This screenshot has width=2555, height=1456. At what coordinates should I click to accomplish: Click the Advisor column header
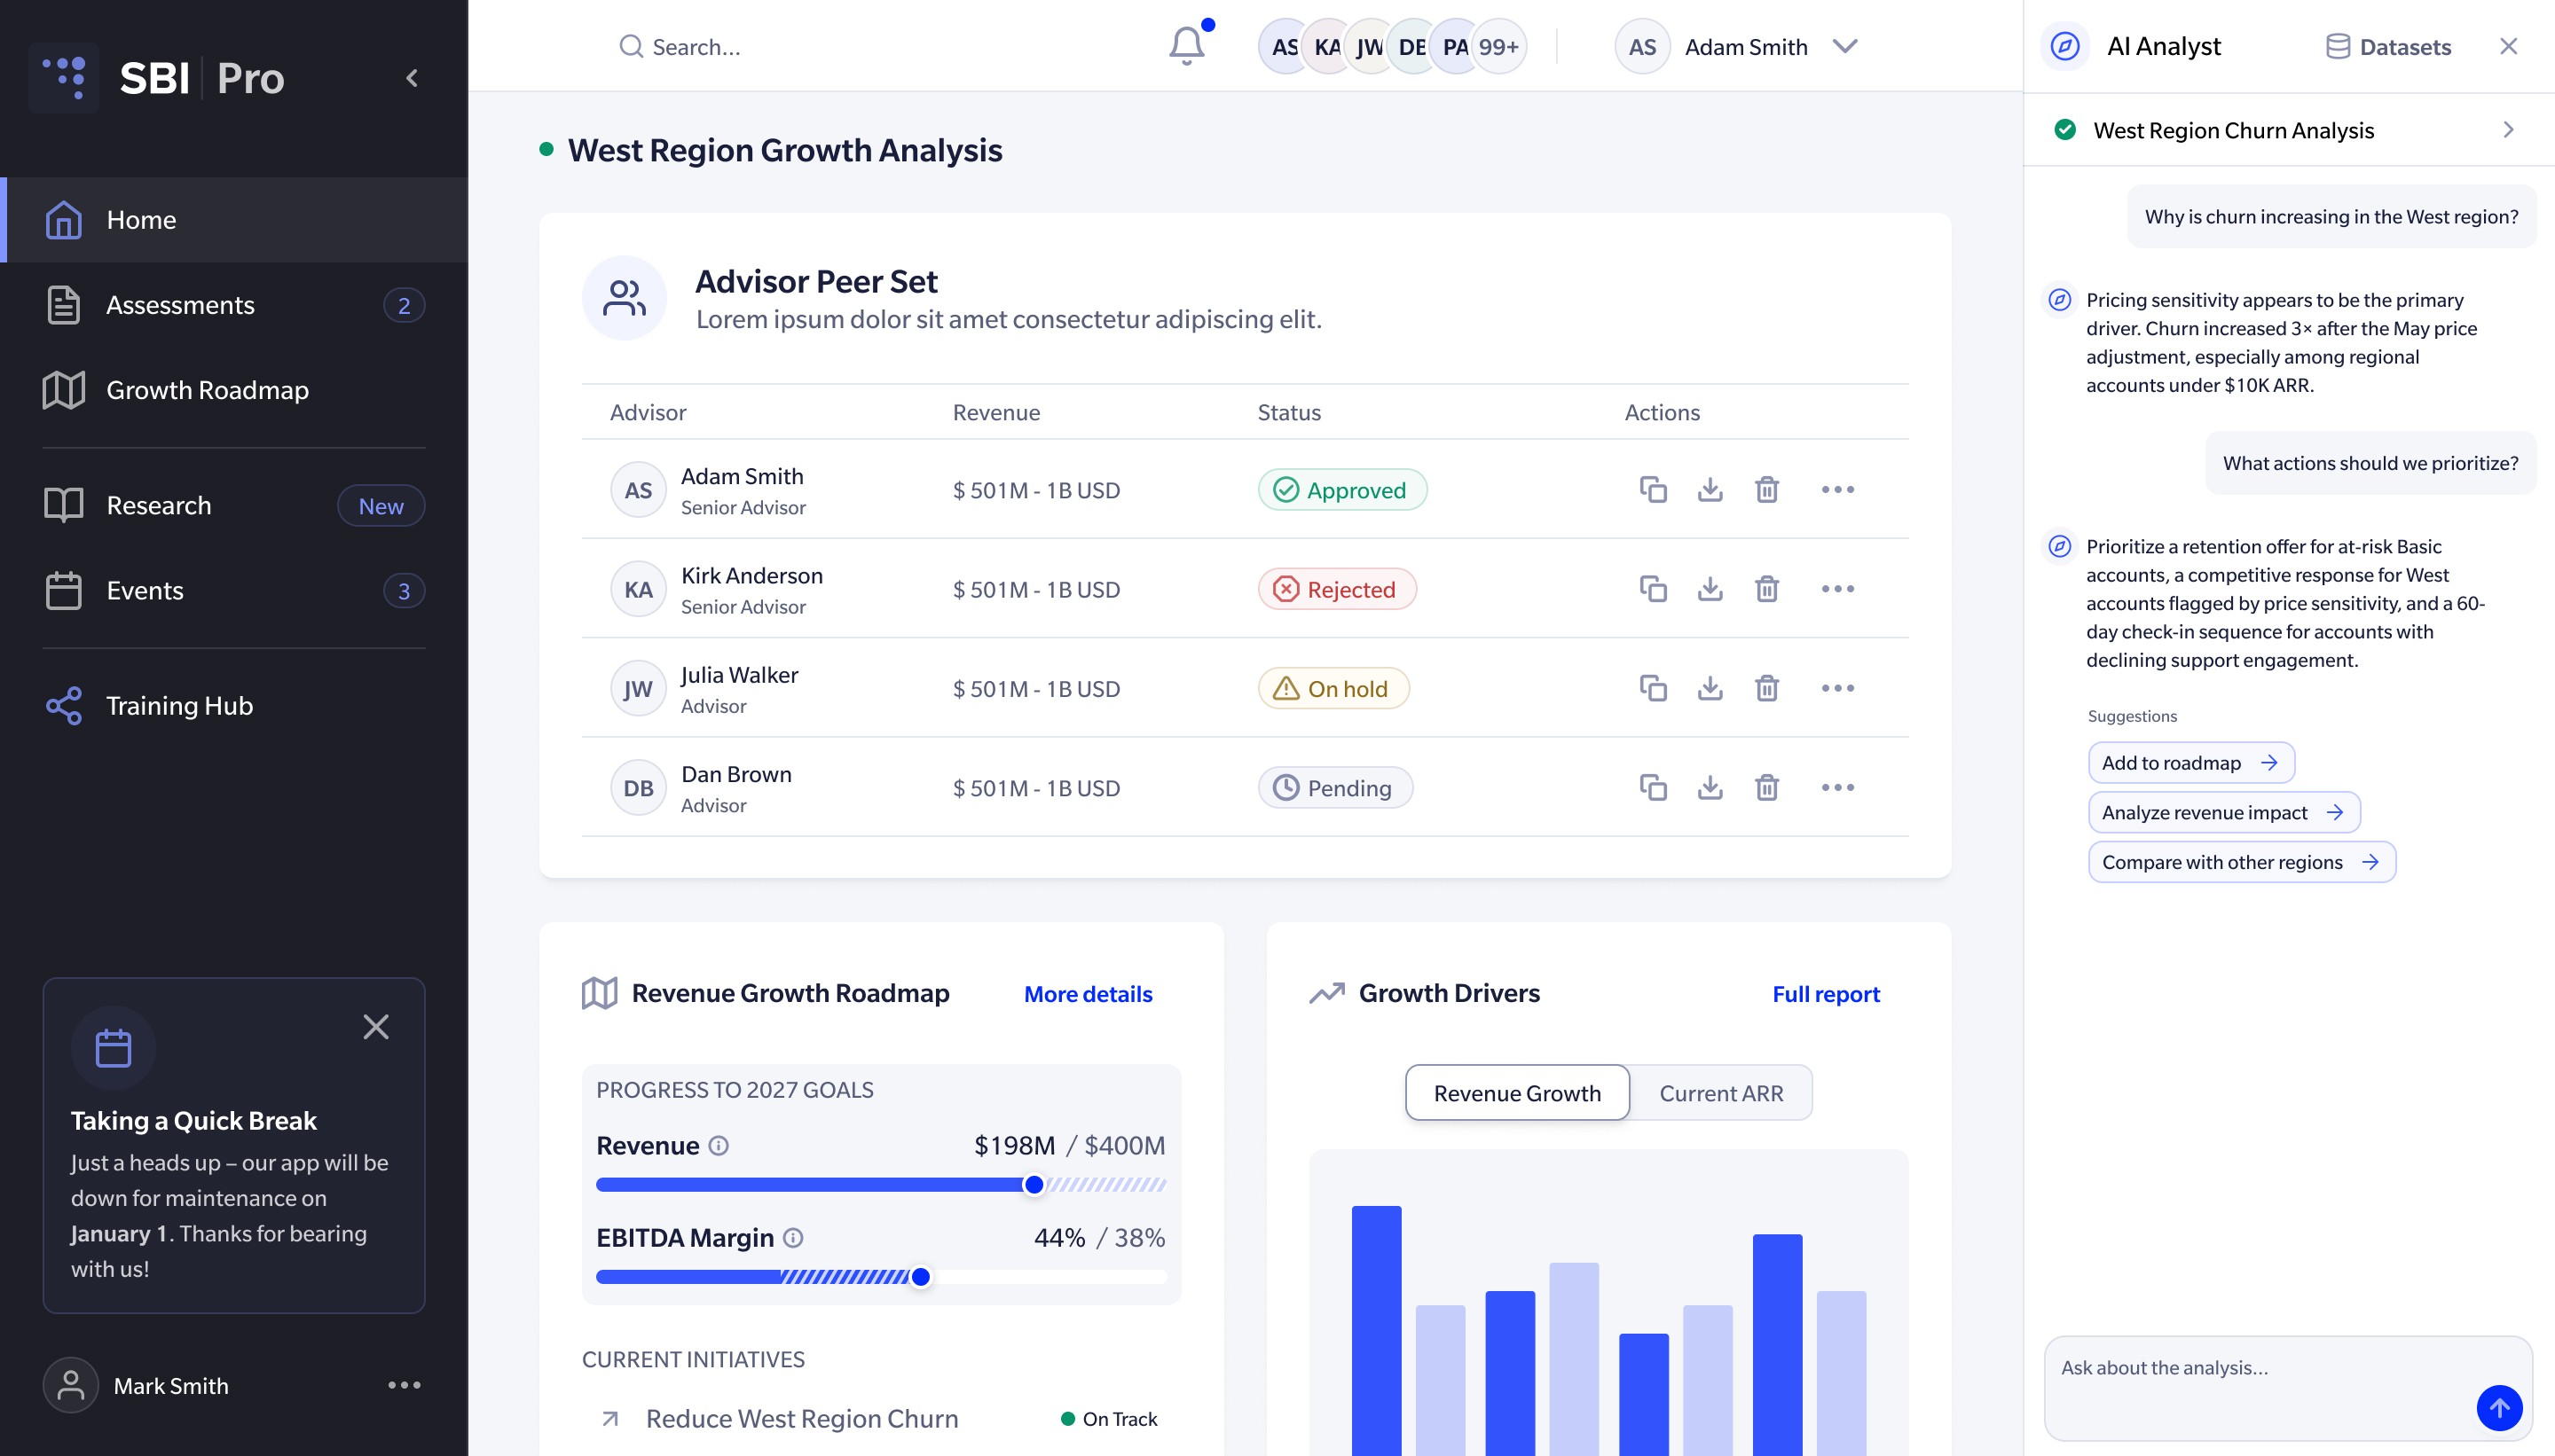click(648, 412)
